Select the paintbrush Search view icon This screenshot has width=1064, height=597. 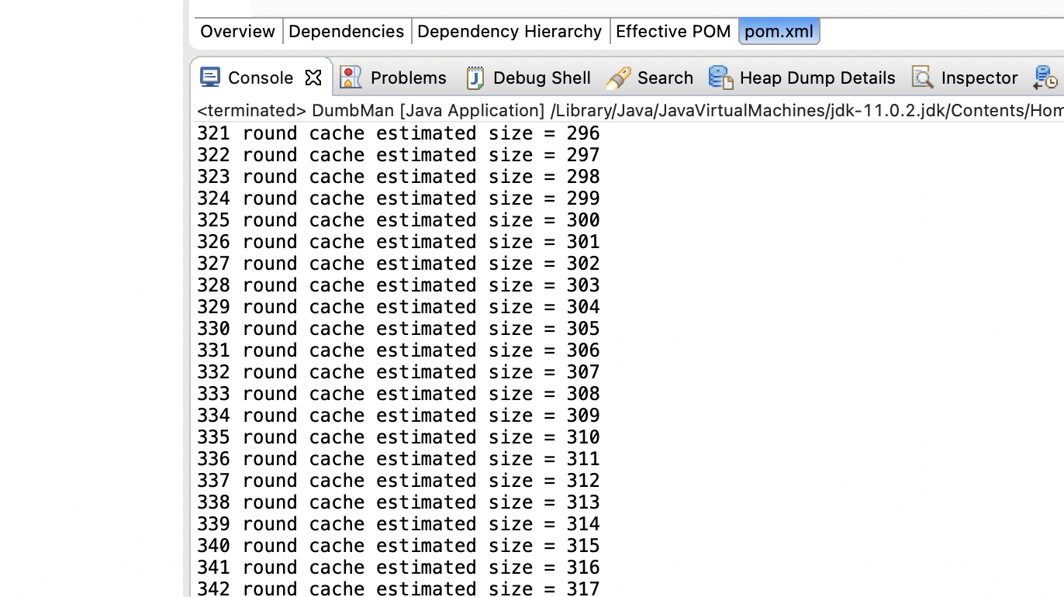[x=617, y=77]
